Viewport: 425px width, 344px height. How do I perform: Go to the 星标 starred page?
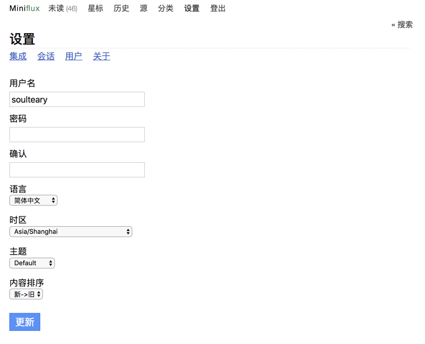pyautogui.click(x=95, y=9)
